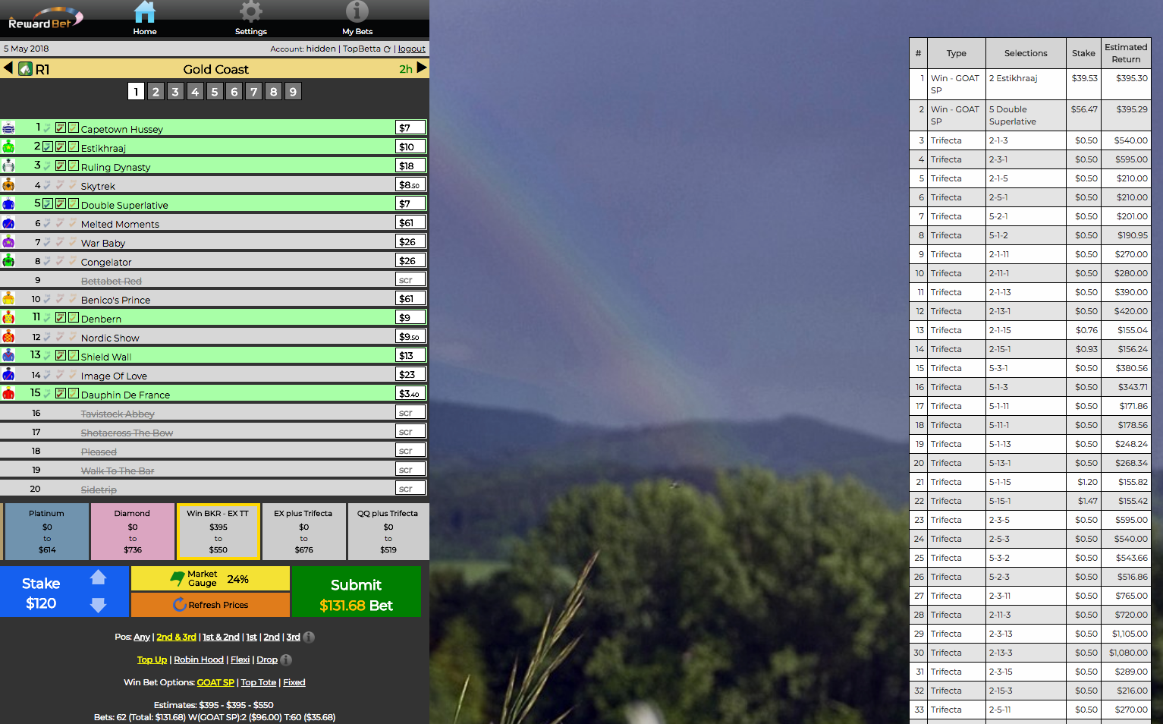This screenshot has height=724, width=1163.
Task: Click the Reward Bet logo
Action: [45, 18]
